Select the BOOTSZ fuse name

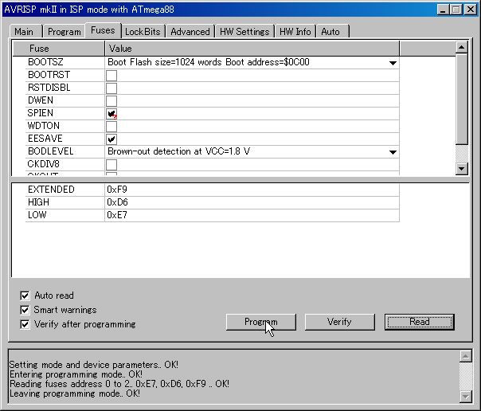tap(45, 62)
